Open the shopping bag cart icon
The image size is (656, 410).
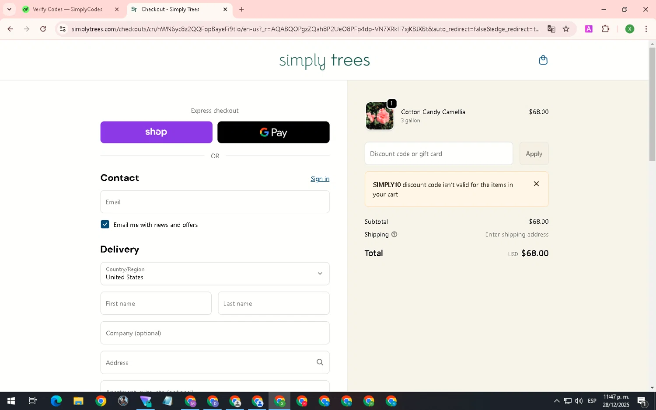tap(543, 60)
